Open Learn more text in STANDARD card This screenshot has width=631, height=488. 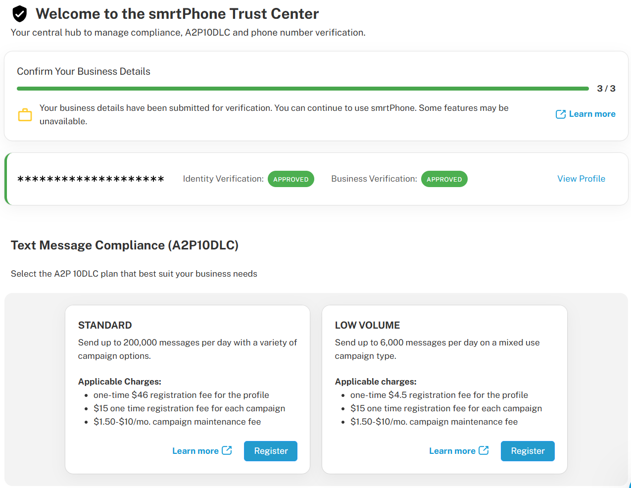195,451
